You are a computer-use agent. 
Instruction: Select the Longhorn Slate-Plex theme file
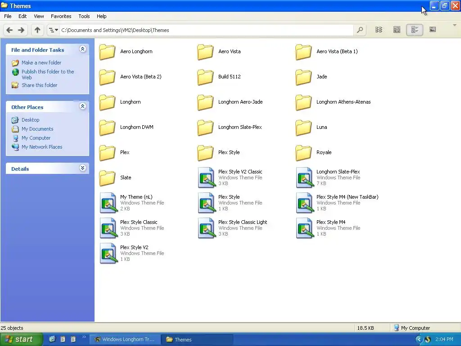point(328,178)
